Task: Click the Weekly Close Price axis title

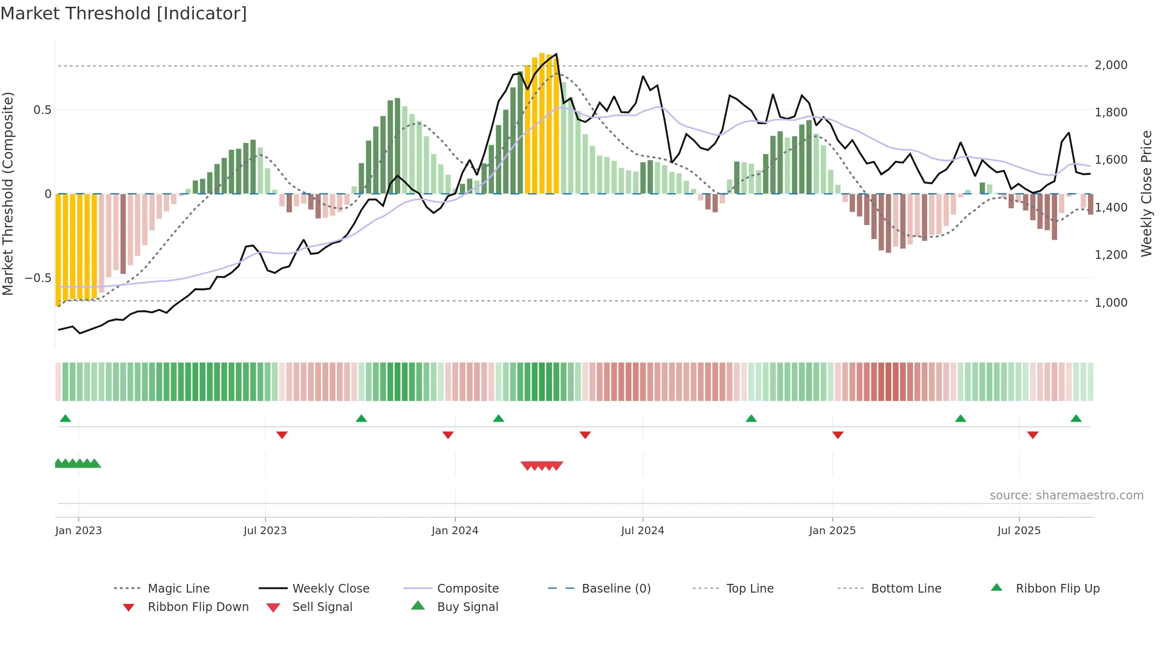Action: (x=1146, y=193)
